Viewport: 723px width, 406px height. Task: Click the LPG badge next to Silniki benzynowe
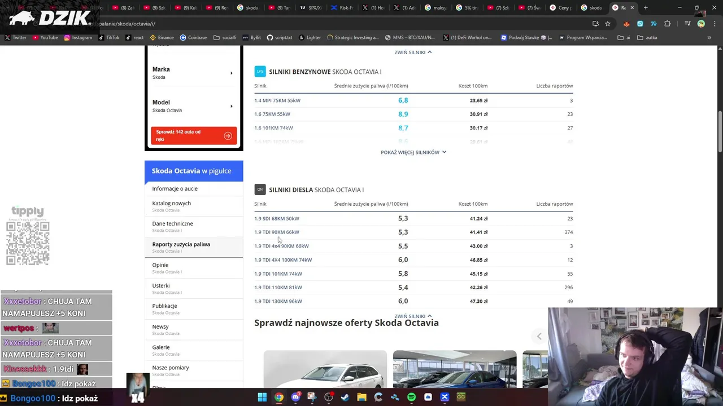tap(260, 71)
